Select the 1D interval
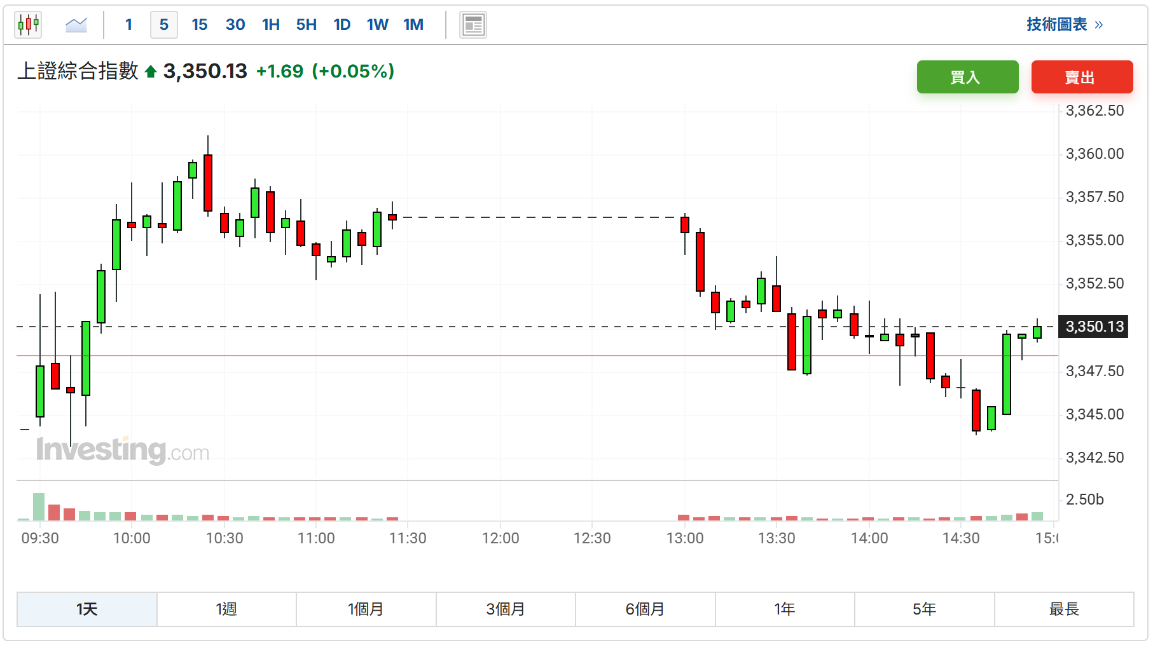The width and height of the screenshot is (1153, 645). click(342, 25)
